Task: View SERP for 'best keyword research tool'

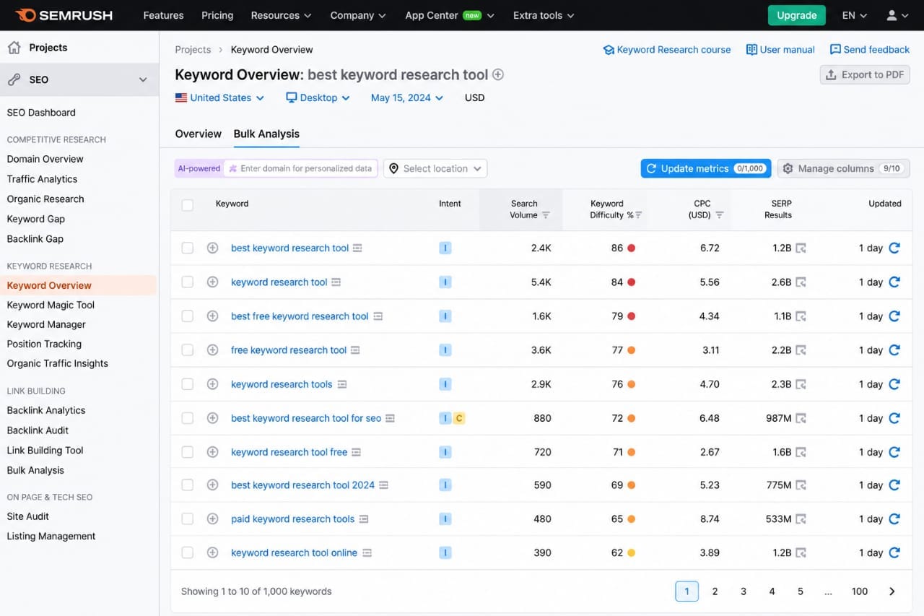Action: click(801, 248)
